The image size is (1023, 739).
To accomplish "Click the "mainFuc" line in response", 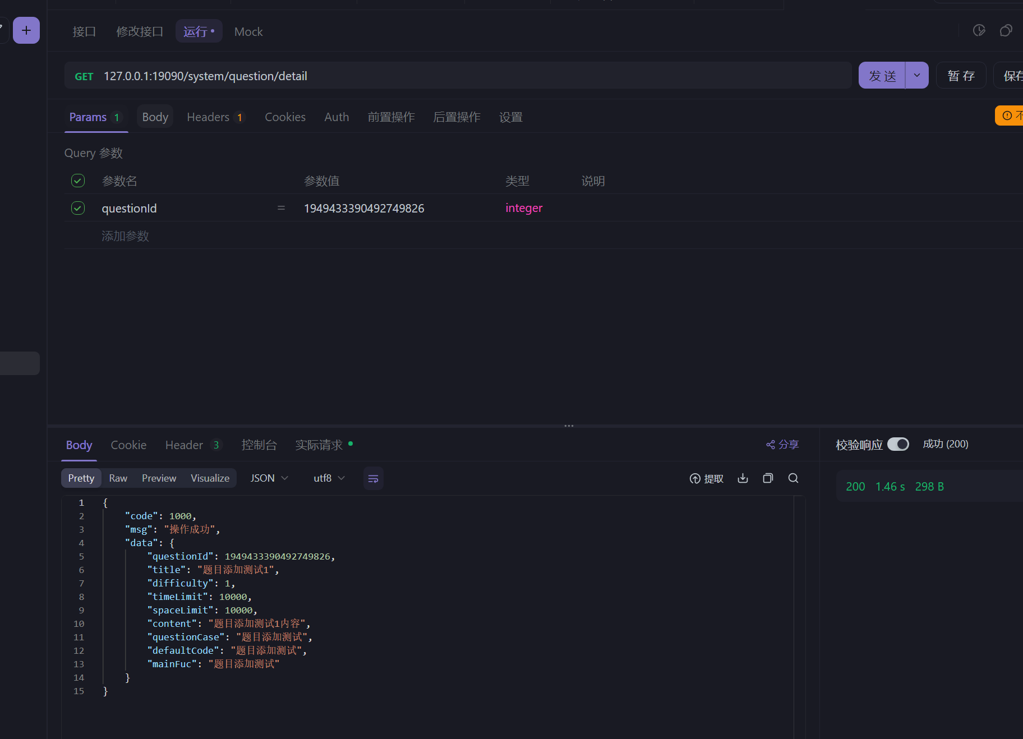I will (x=213, y=664).
